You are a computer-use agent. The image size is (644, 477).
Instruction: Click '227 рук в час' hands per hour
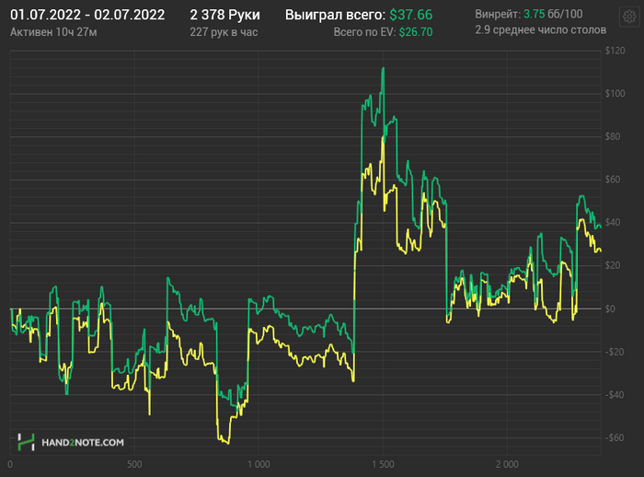coord(224,32)
